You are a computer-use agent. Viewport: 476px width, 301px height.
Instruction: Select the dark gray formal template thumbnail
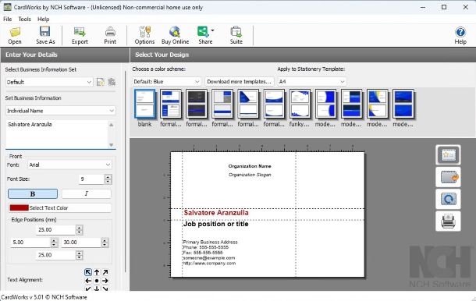[197, 104]
